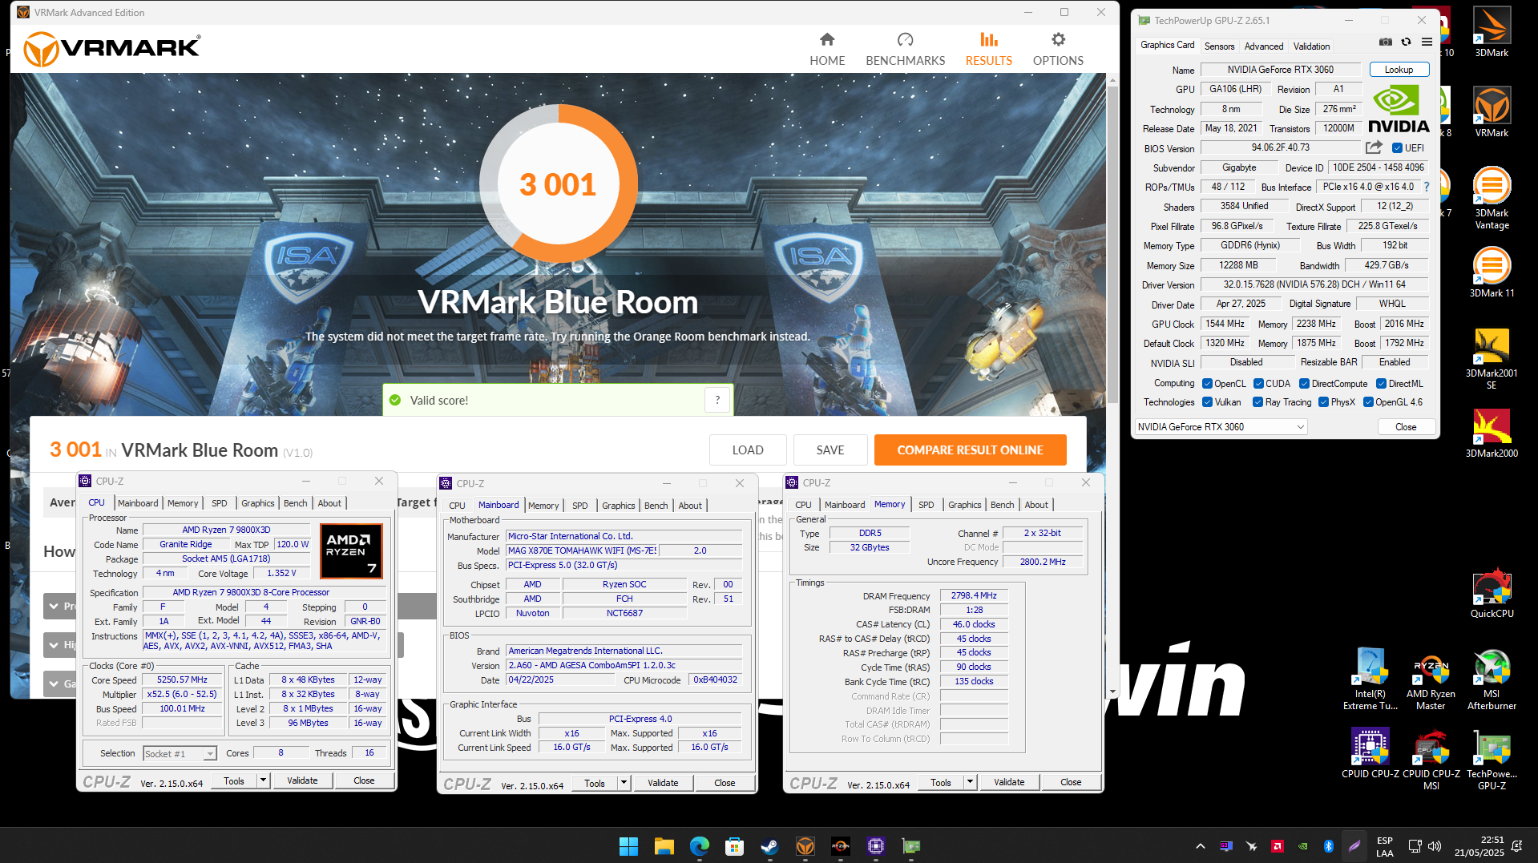This screenshot has height=863, width=1538.
Task: Open the CPUID CPU-Z desktop shortcut
Action: click(x=1370, y=753)
